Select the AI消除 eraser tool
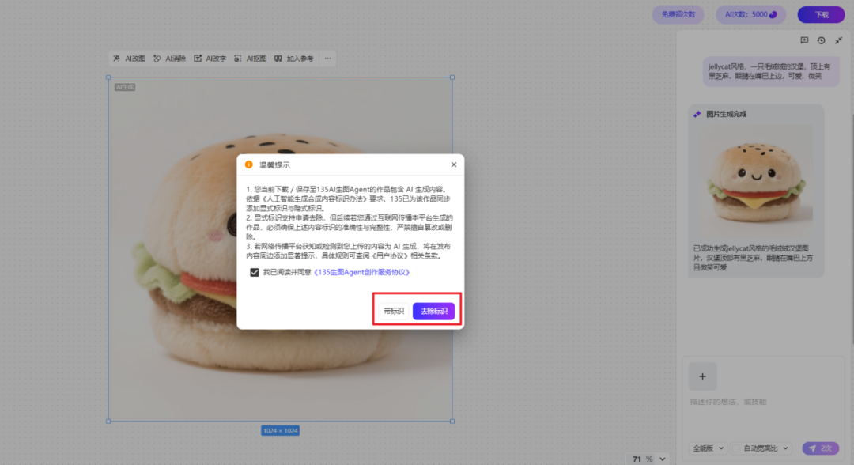Viewport: 854px width, 465px height. [169, 59]
